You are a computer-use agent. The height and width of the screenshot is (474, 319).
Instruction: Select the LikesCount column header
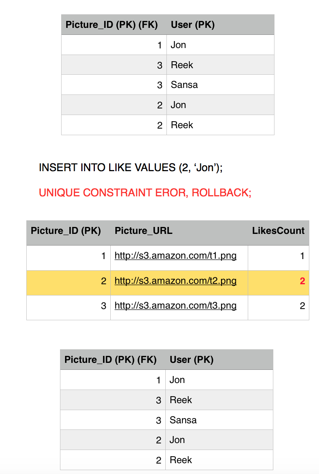(278, 231)
